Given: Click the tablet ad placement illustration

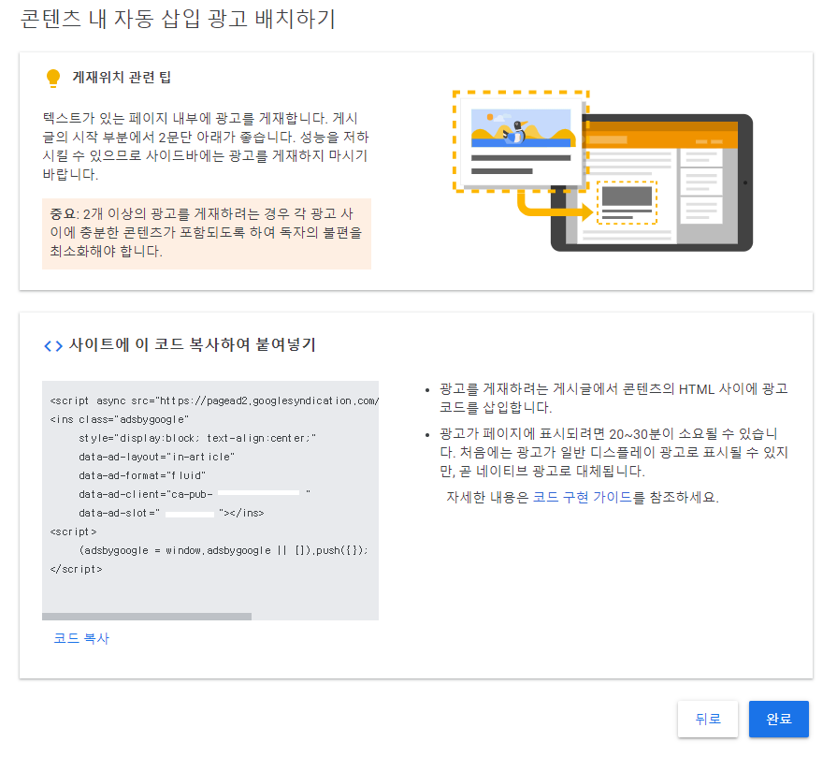Looking at the screenshot, I should click(x=602, y=171).
